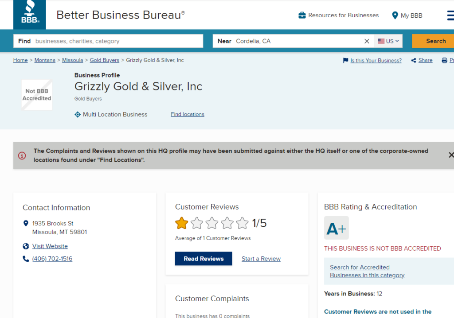The height and width of the screenshot is (318, 454).
Task: Click the Customer Complaints heading
Action: point(212,299)
